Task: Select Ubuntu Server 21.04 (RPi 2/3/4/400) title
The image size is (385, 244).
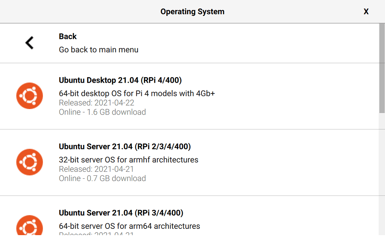Action: (x=125, y=146)
